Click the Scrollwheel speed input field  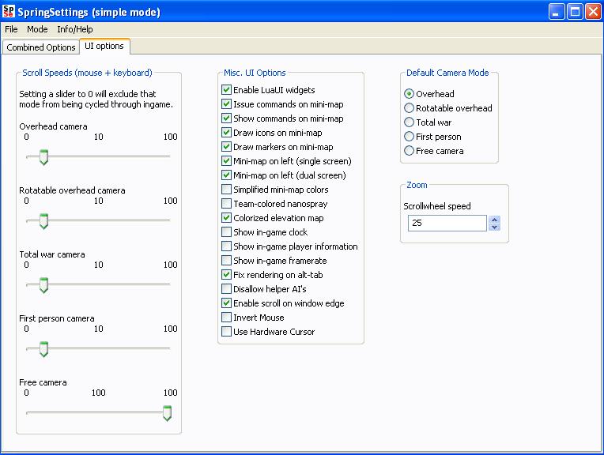tap(447, 223)
